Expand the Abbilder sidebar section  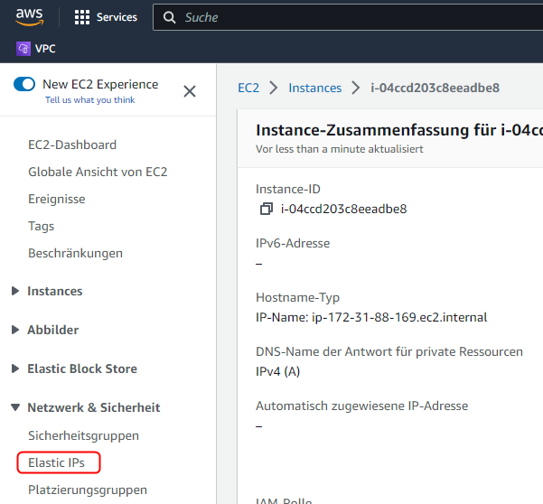click(x=15, y=330)
